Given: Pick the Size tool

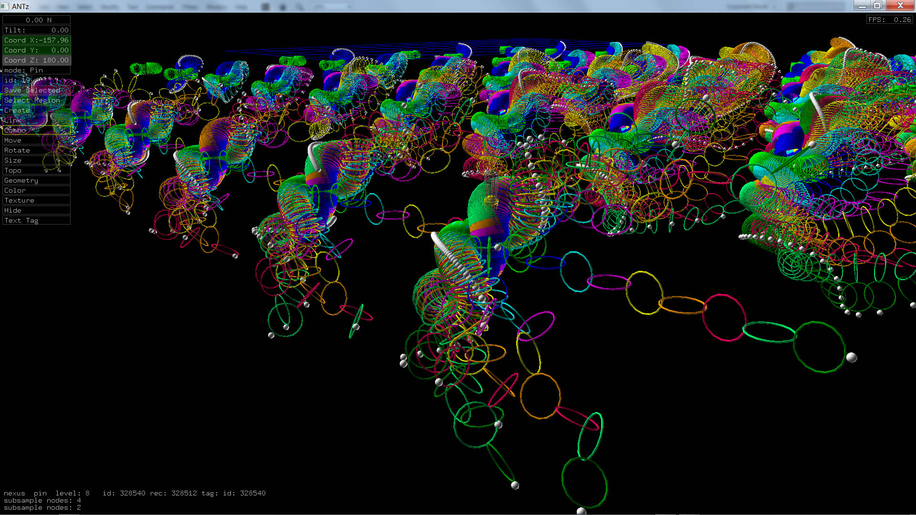Looking at the screenshot, I should point(36,160).
